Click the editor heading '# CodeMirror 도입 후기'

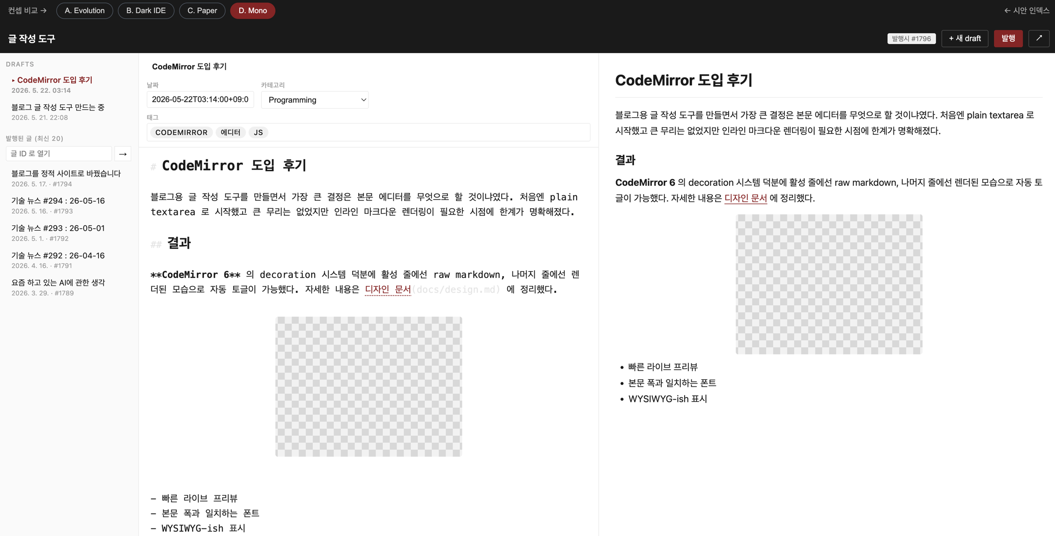(x=228, y=166)
